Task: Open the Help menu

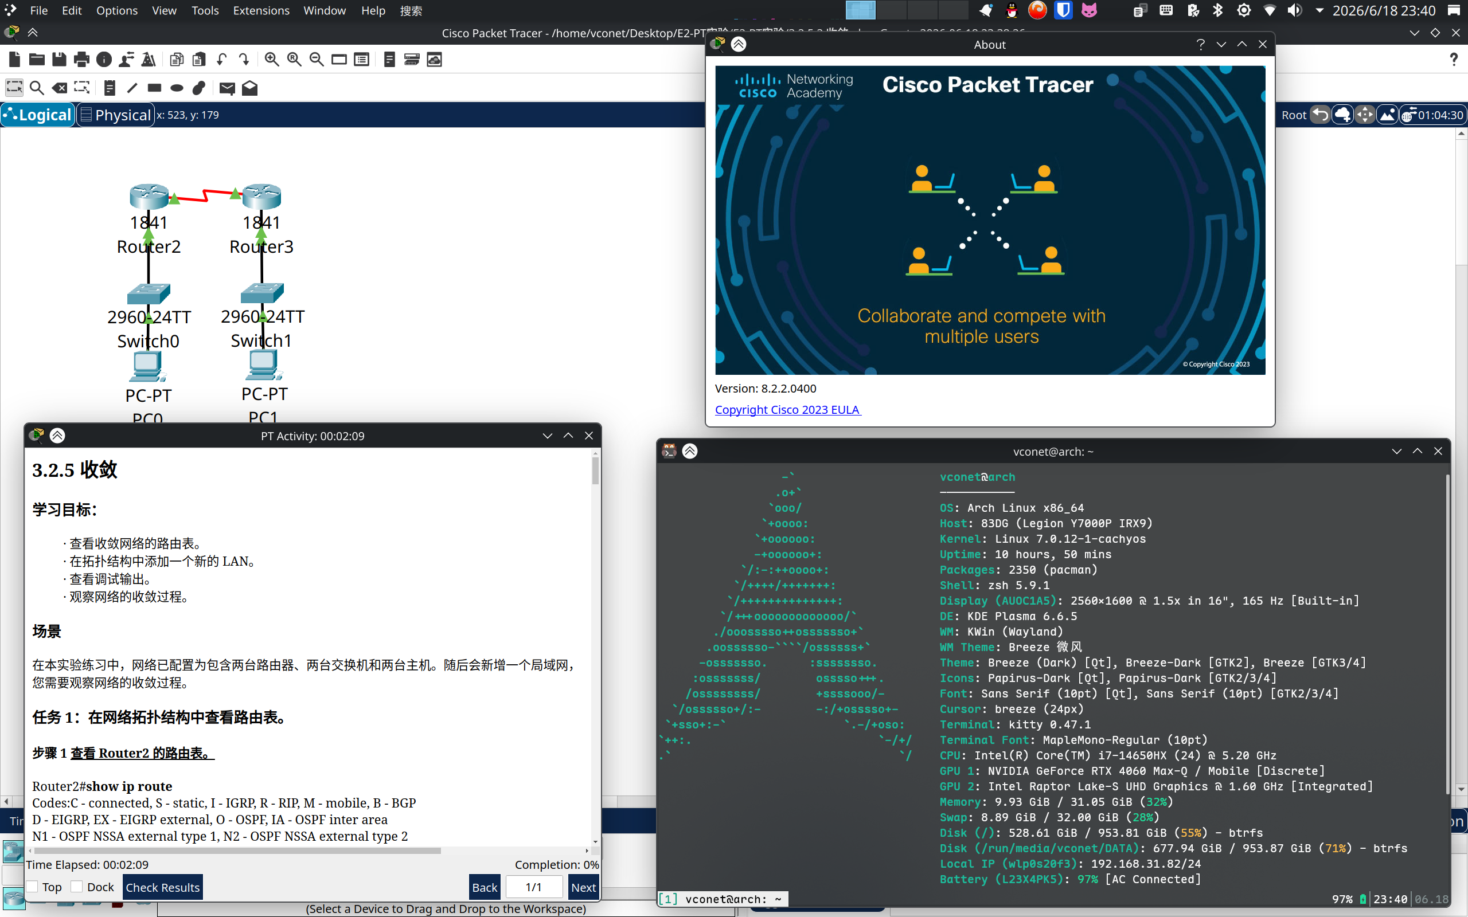Action: click(373, 10)
